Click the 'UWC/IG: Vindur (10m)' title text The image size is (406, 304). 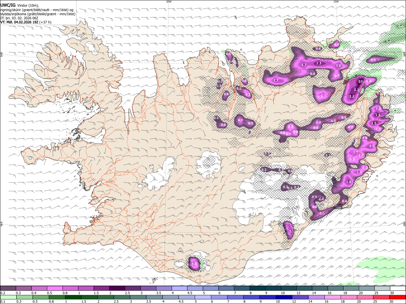coord(19,5)
